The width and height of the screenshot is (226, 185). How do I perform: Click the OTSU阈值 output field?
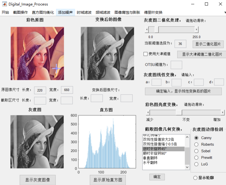point(176,65)
